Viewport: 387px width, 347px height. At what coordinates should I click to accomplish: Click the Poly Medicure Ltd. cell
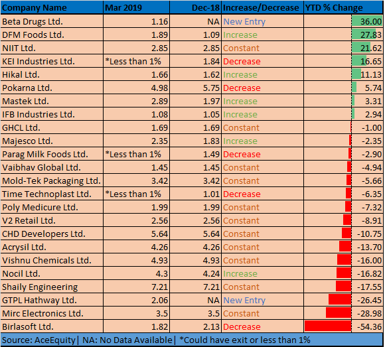pos(52,208)
